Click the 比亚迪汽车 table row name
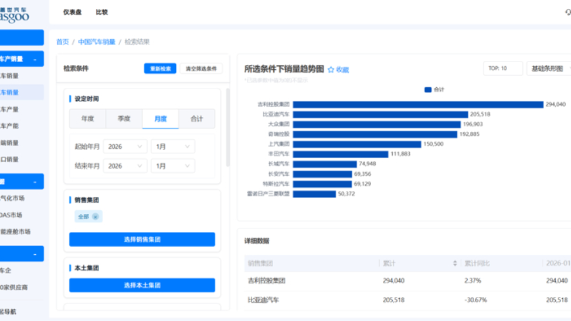571x321 pixels. point(263,300)
